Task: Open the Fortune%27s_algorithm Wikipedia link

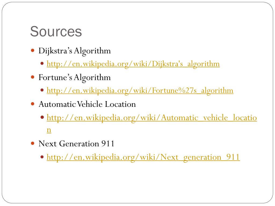Action: [x=140, y=91]
